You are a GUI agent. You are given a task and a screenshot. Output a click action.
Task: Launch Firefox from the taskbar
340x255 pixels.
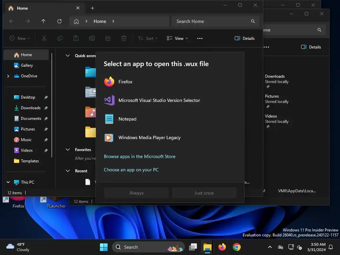pos(222,247)
